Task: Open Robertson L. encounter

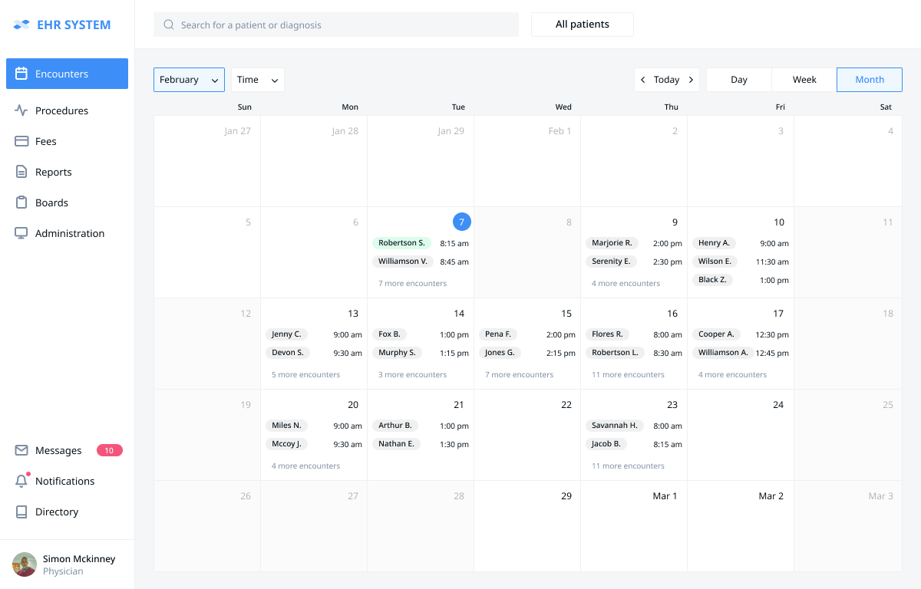Action: tap(615, 353)
